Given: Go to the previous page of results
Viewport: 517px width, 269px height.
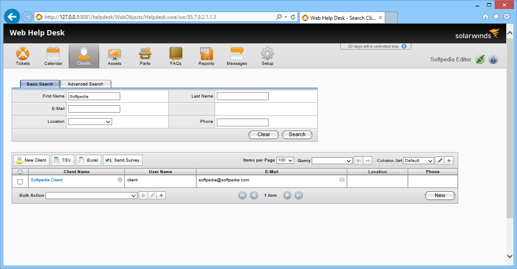Looking at the screenshot, I should (x=254, y=195).
